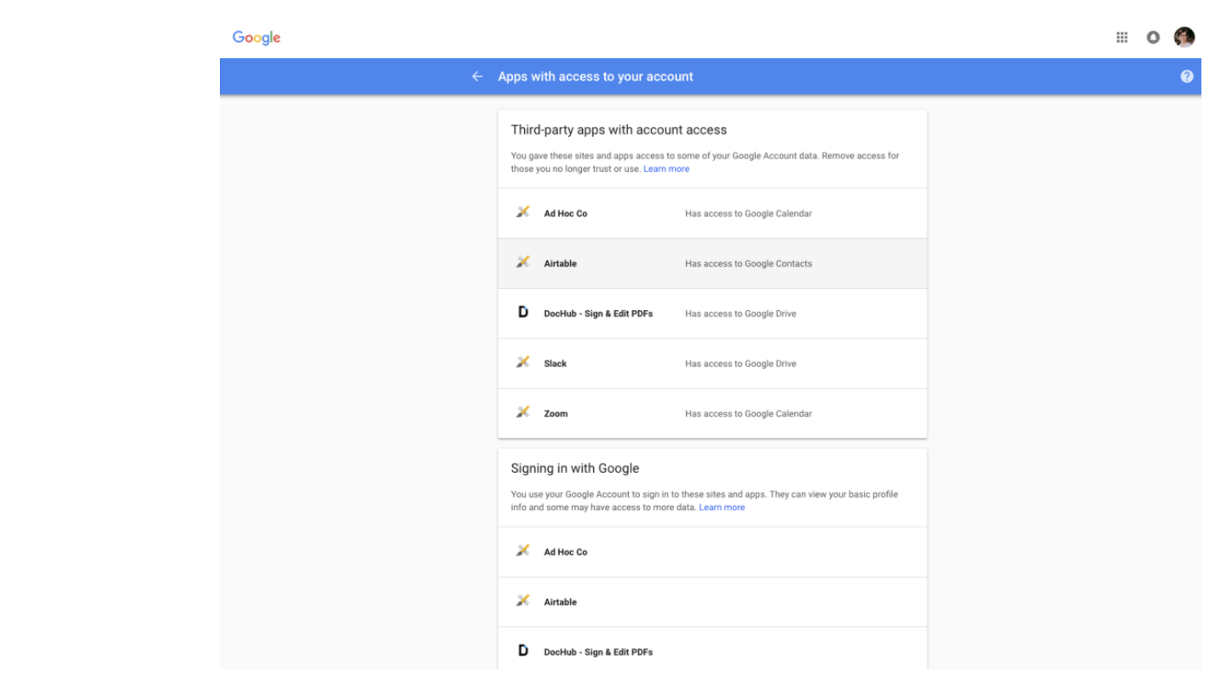1227x690 pixels.
Task: Click the Zoom app icon
Action: [x=523, y=412]
